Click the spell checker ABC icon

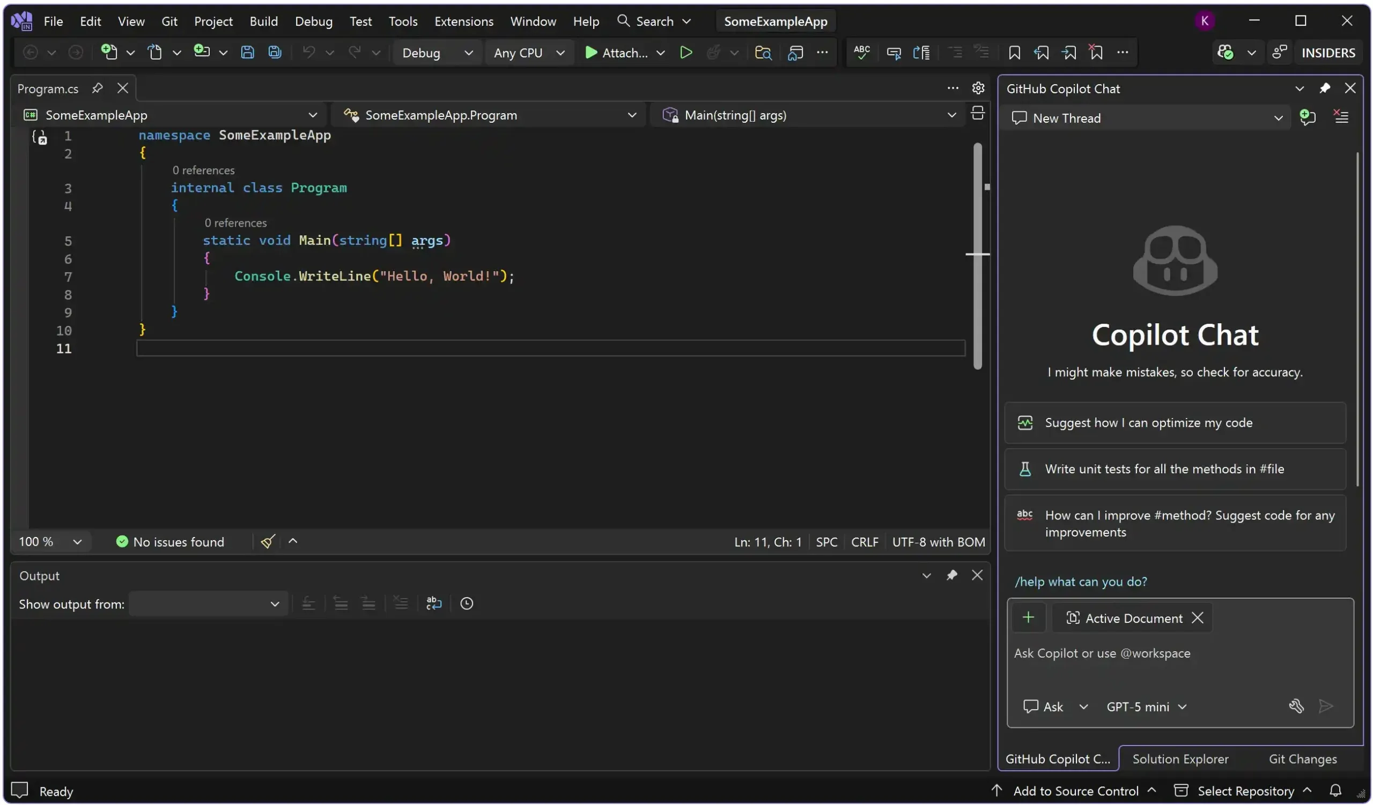coord(861,52)
